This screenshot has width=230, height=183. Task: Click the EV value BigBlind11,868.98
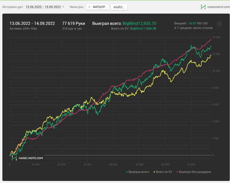pyautogui.click(x=143, y=29)
